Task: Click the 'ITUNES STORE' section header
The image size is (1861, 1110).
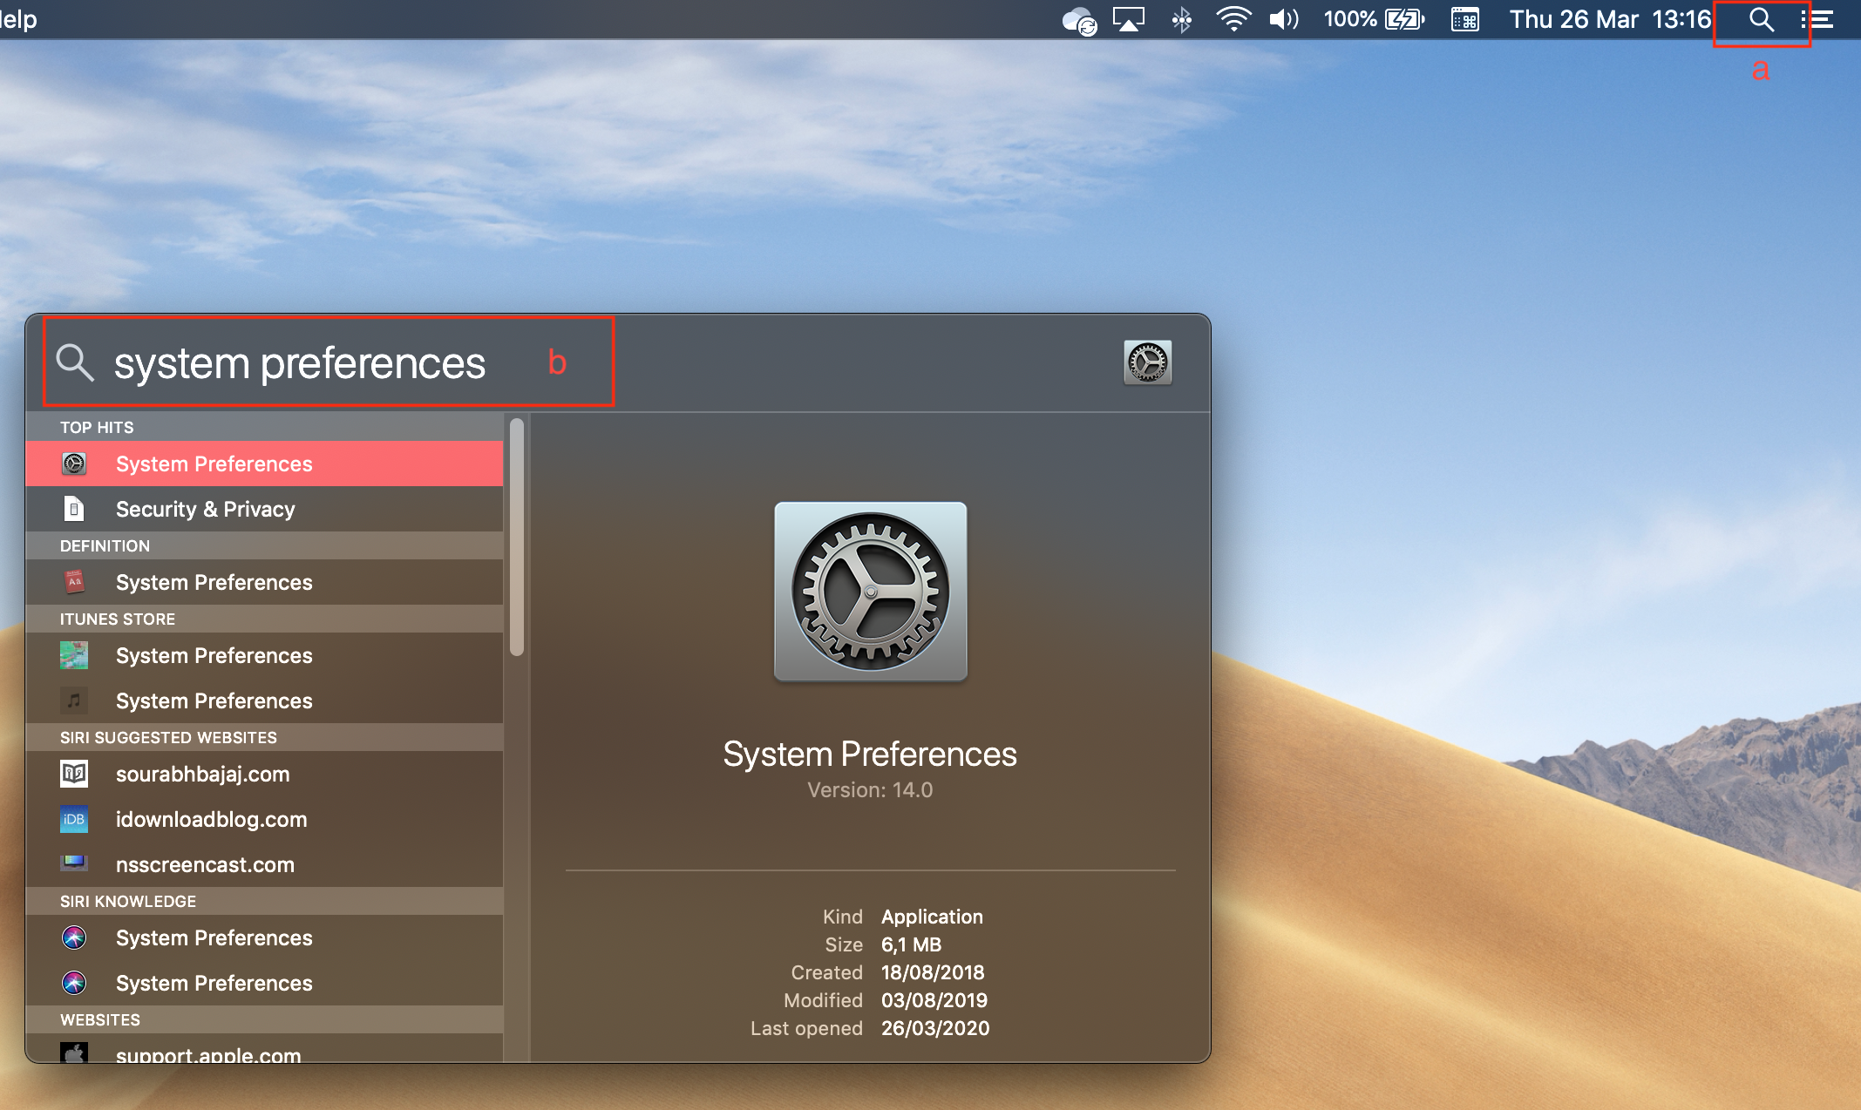Action: 118,619
